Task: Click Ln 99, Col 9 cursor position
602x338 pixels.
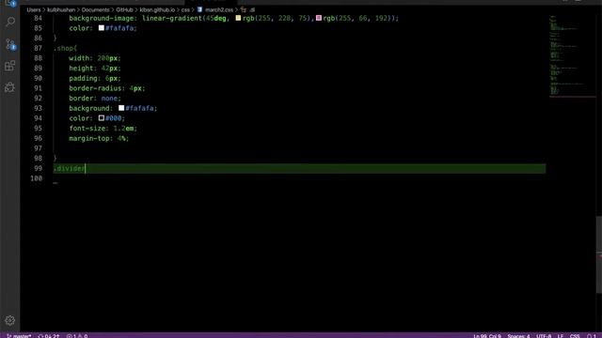Action: click(x=487, y=336)
